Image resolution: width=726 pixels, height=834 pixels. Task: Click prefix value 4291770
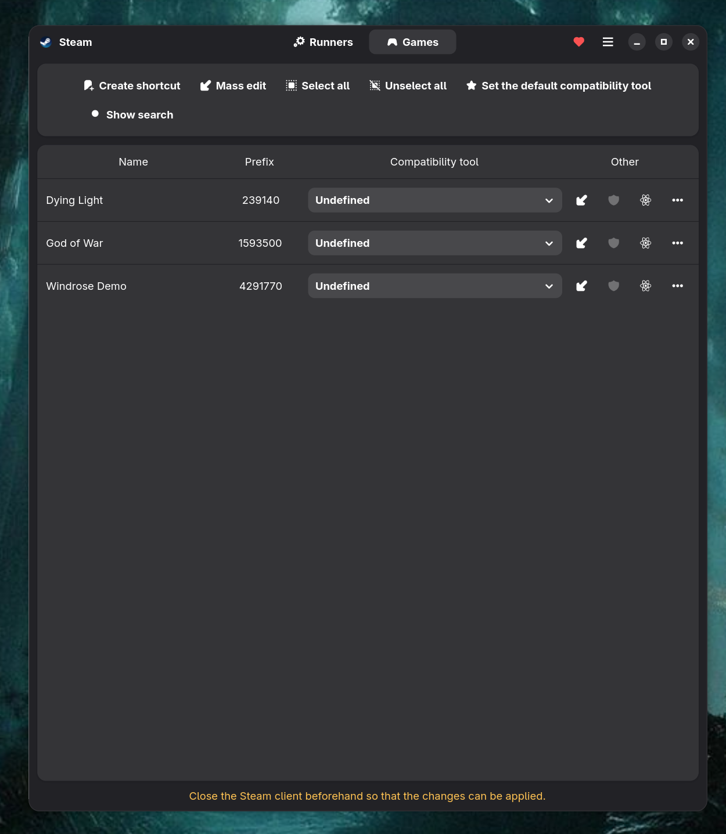pyautogui.click(x=261, y=286)
